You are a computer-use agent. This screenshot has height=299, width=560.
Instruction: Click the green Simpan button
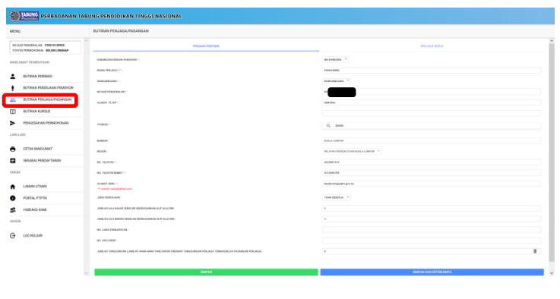pyautogui.click(x=206, y=272)
